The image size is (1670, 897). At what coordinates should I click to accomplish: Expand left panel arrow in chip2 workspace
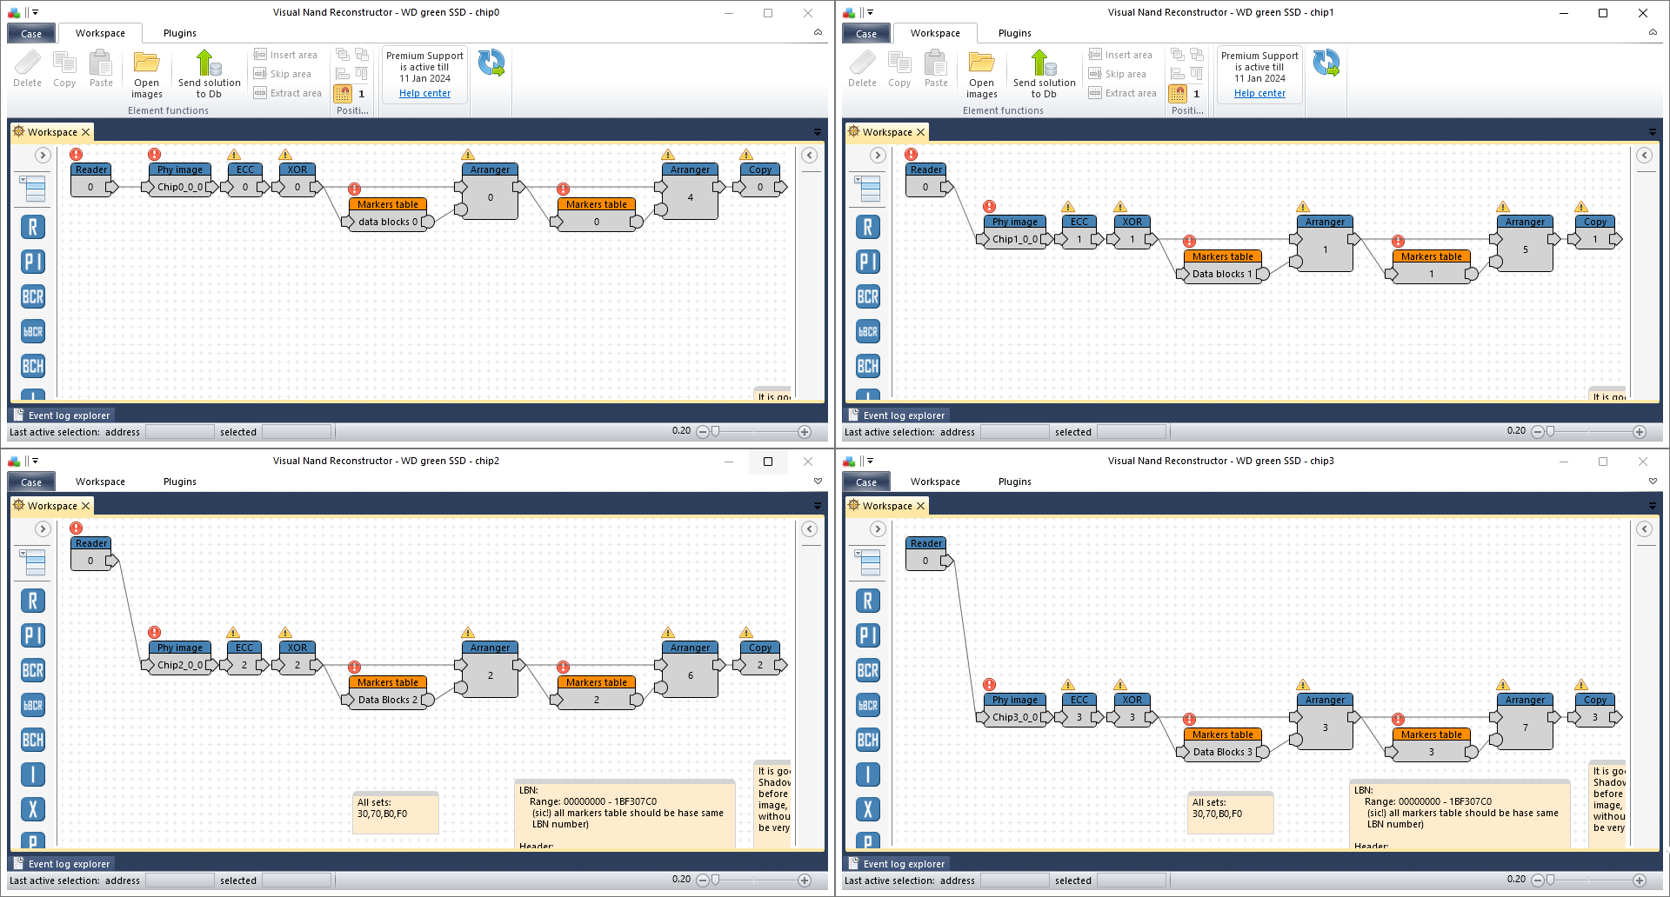tap(43, 529)
